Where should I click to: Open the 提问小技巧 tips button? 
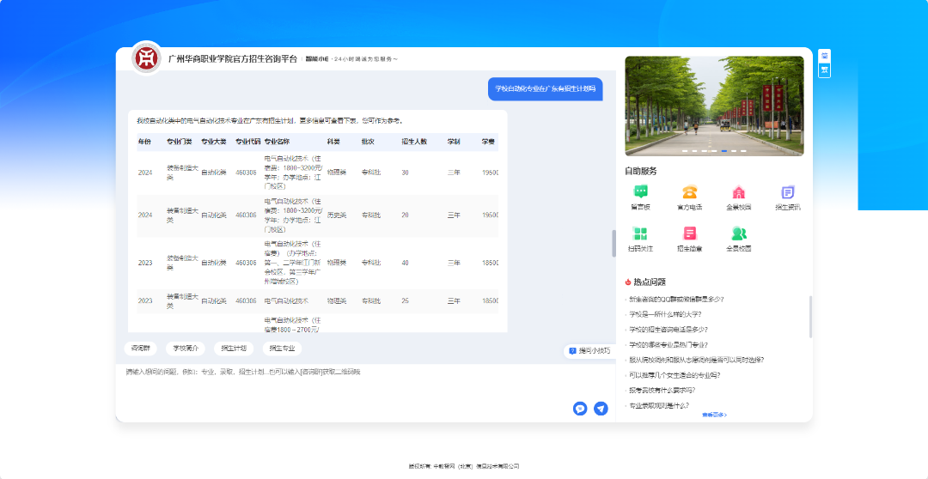point(589,350)
